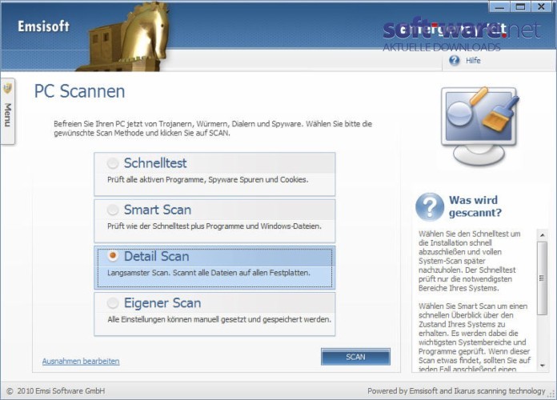Screen dimensions: 557x400
Task: Select the Detail Scan radio button
Action: (113, 256)
